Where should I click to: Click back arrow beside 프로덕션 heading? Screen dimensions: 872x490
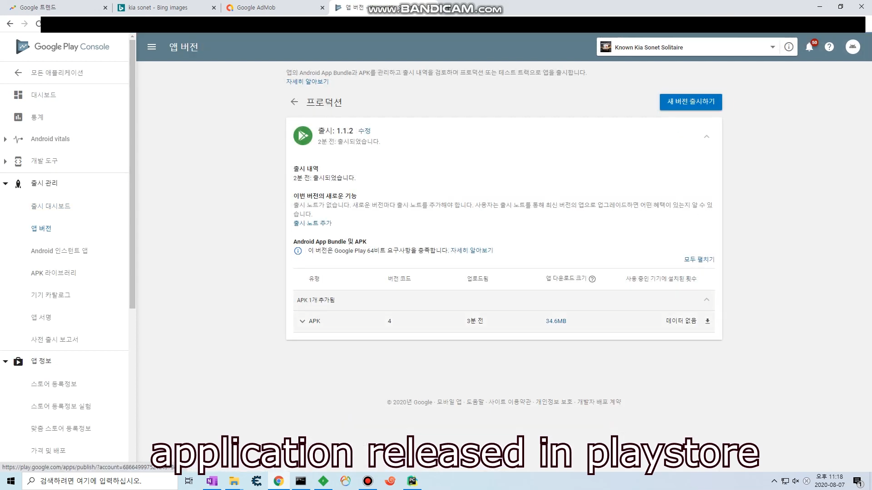(x=294, y=102)
